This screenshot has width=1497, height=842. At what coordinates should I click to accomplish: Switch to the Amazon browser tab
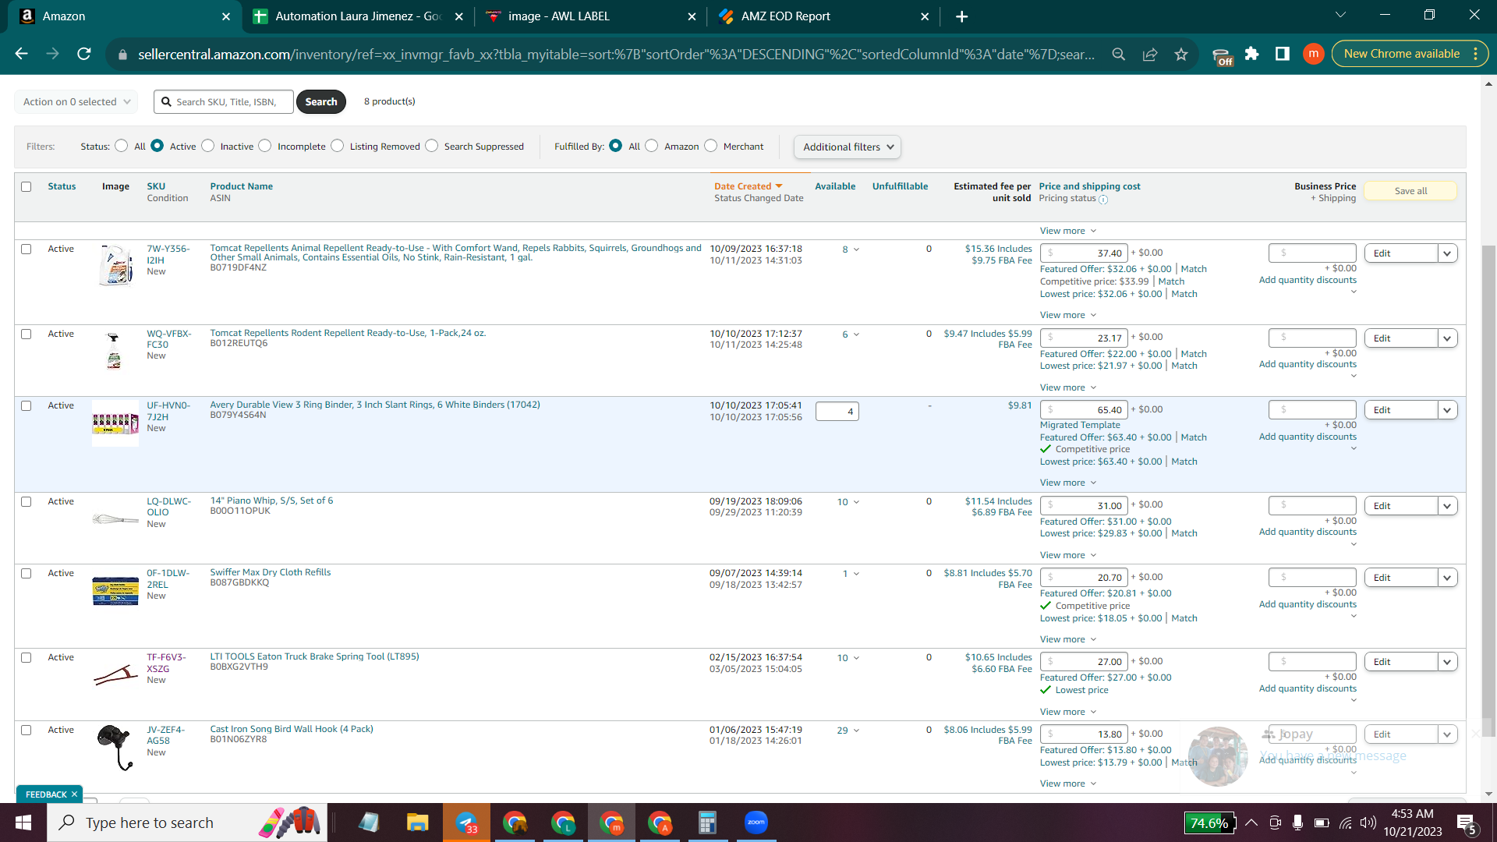pos(121,16)
